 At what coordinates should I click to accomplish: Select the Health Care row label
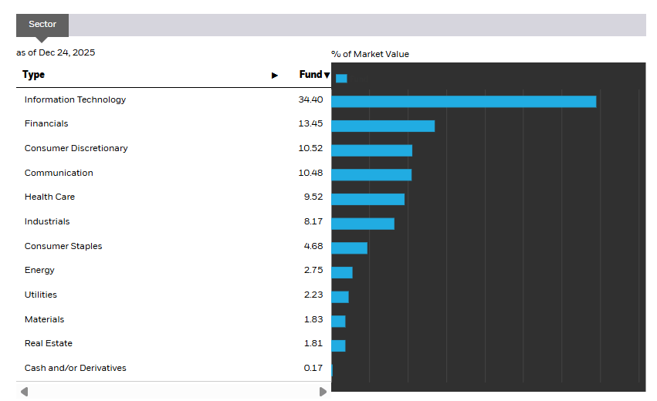pos(49,197)
